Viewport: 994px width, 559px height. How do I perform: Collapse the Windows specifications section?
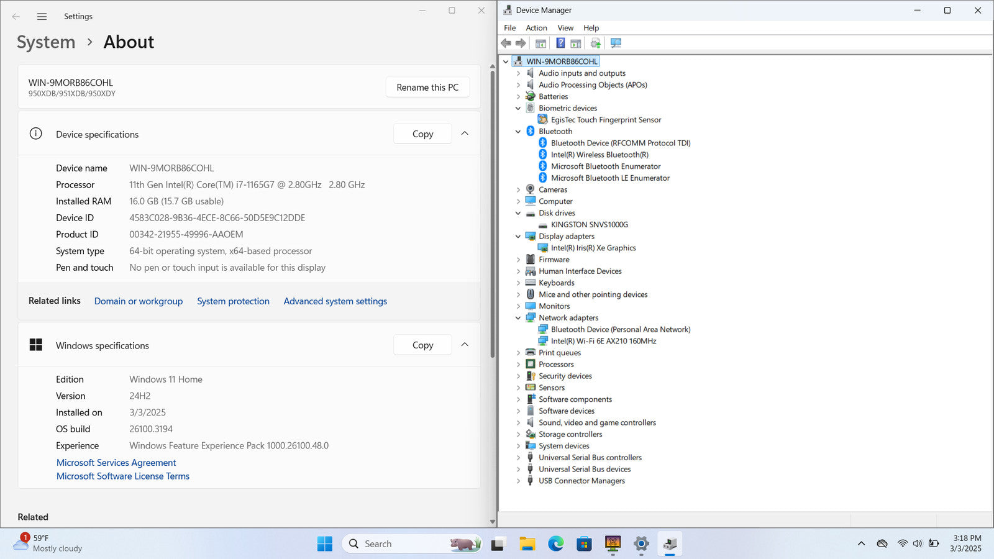tap(465, 345)
